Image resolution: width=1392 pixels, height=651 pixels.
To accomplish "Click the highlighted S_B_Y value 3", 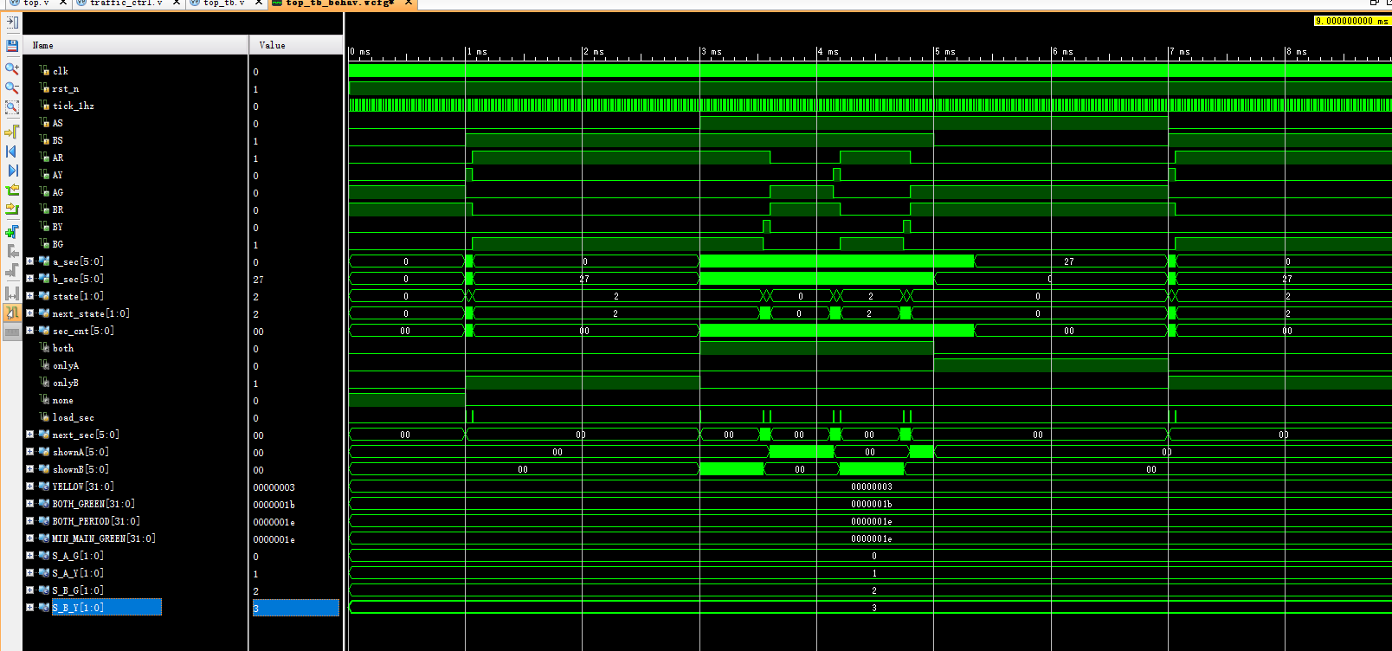I will click(296, 608).
